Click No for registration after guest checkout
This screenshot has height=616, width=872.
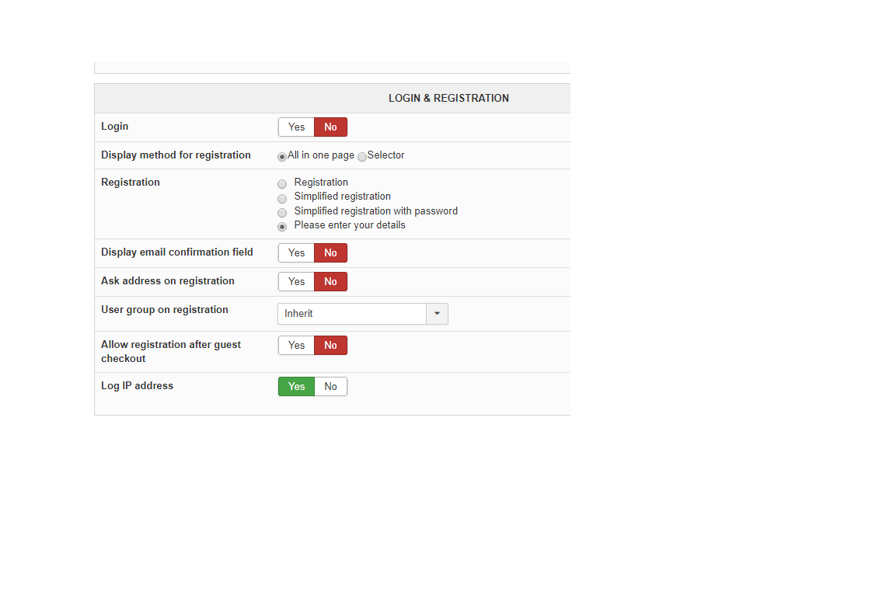coord(330,346)
